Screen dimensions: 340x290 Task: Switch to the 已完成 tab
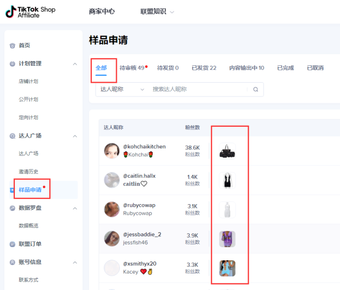click(x=285, y=68)
